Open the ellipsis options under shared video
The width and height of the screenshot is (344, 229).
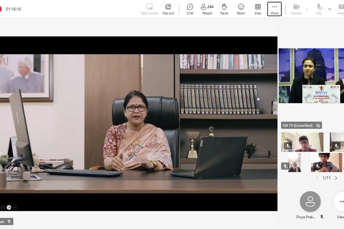[15, 207]
